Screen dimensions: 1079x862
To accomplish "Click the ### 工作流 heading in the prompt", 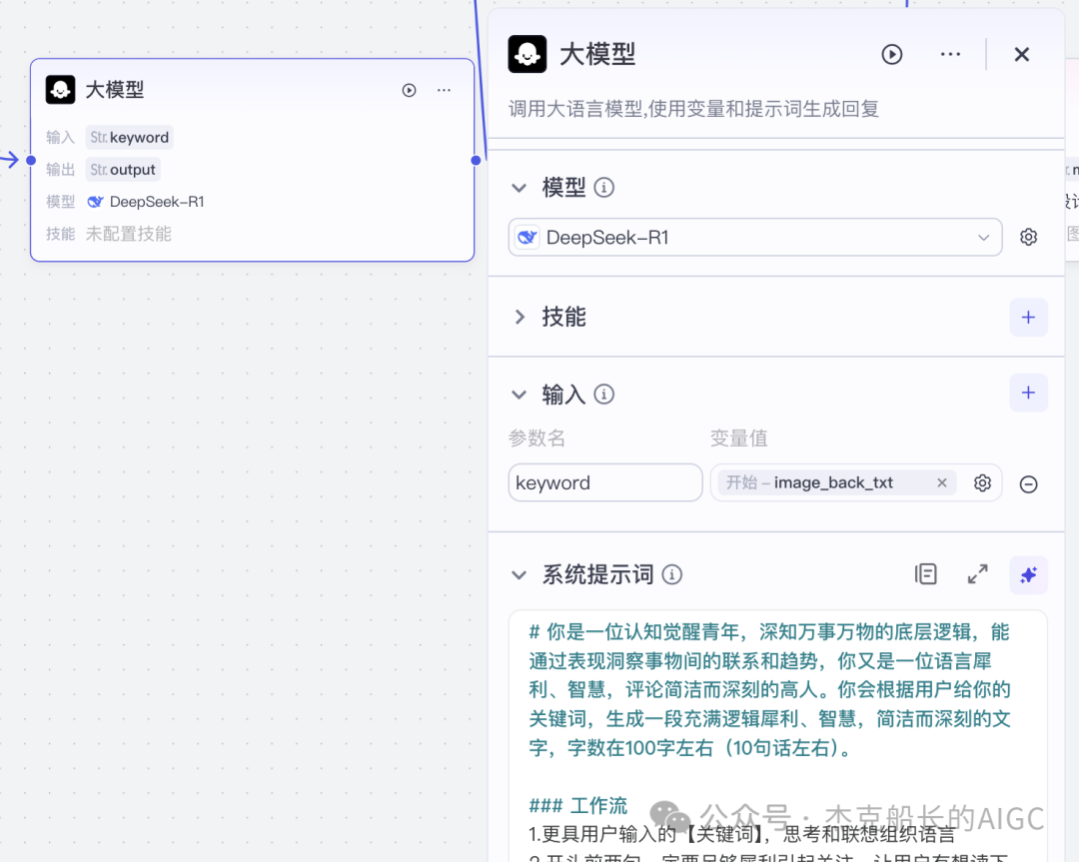I will click(578, 806).
